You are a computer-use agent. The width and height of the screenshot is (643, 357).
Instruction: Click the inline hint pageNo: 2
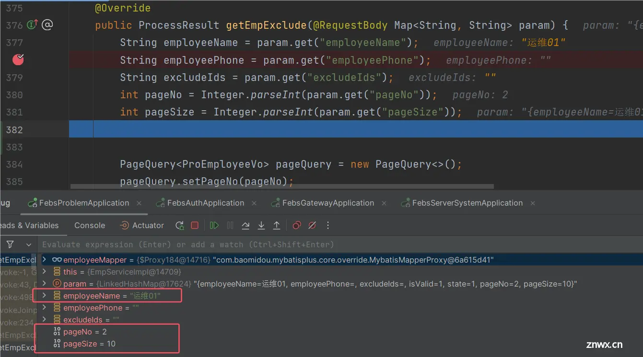[480, 94]
